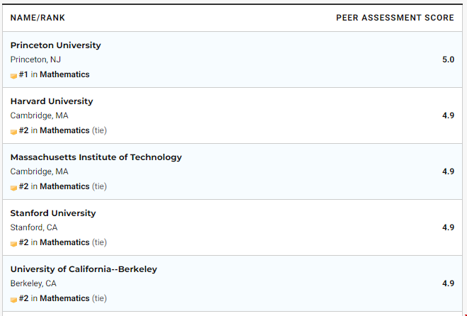Screen dimensions: 467x316
Task: Click Princeton's 5.0 peer assessment score
Action: (x=448, y=60)
